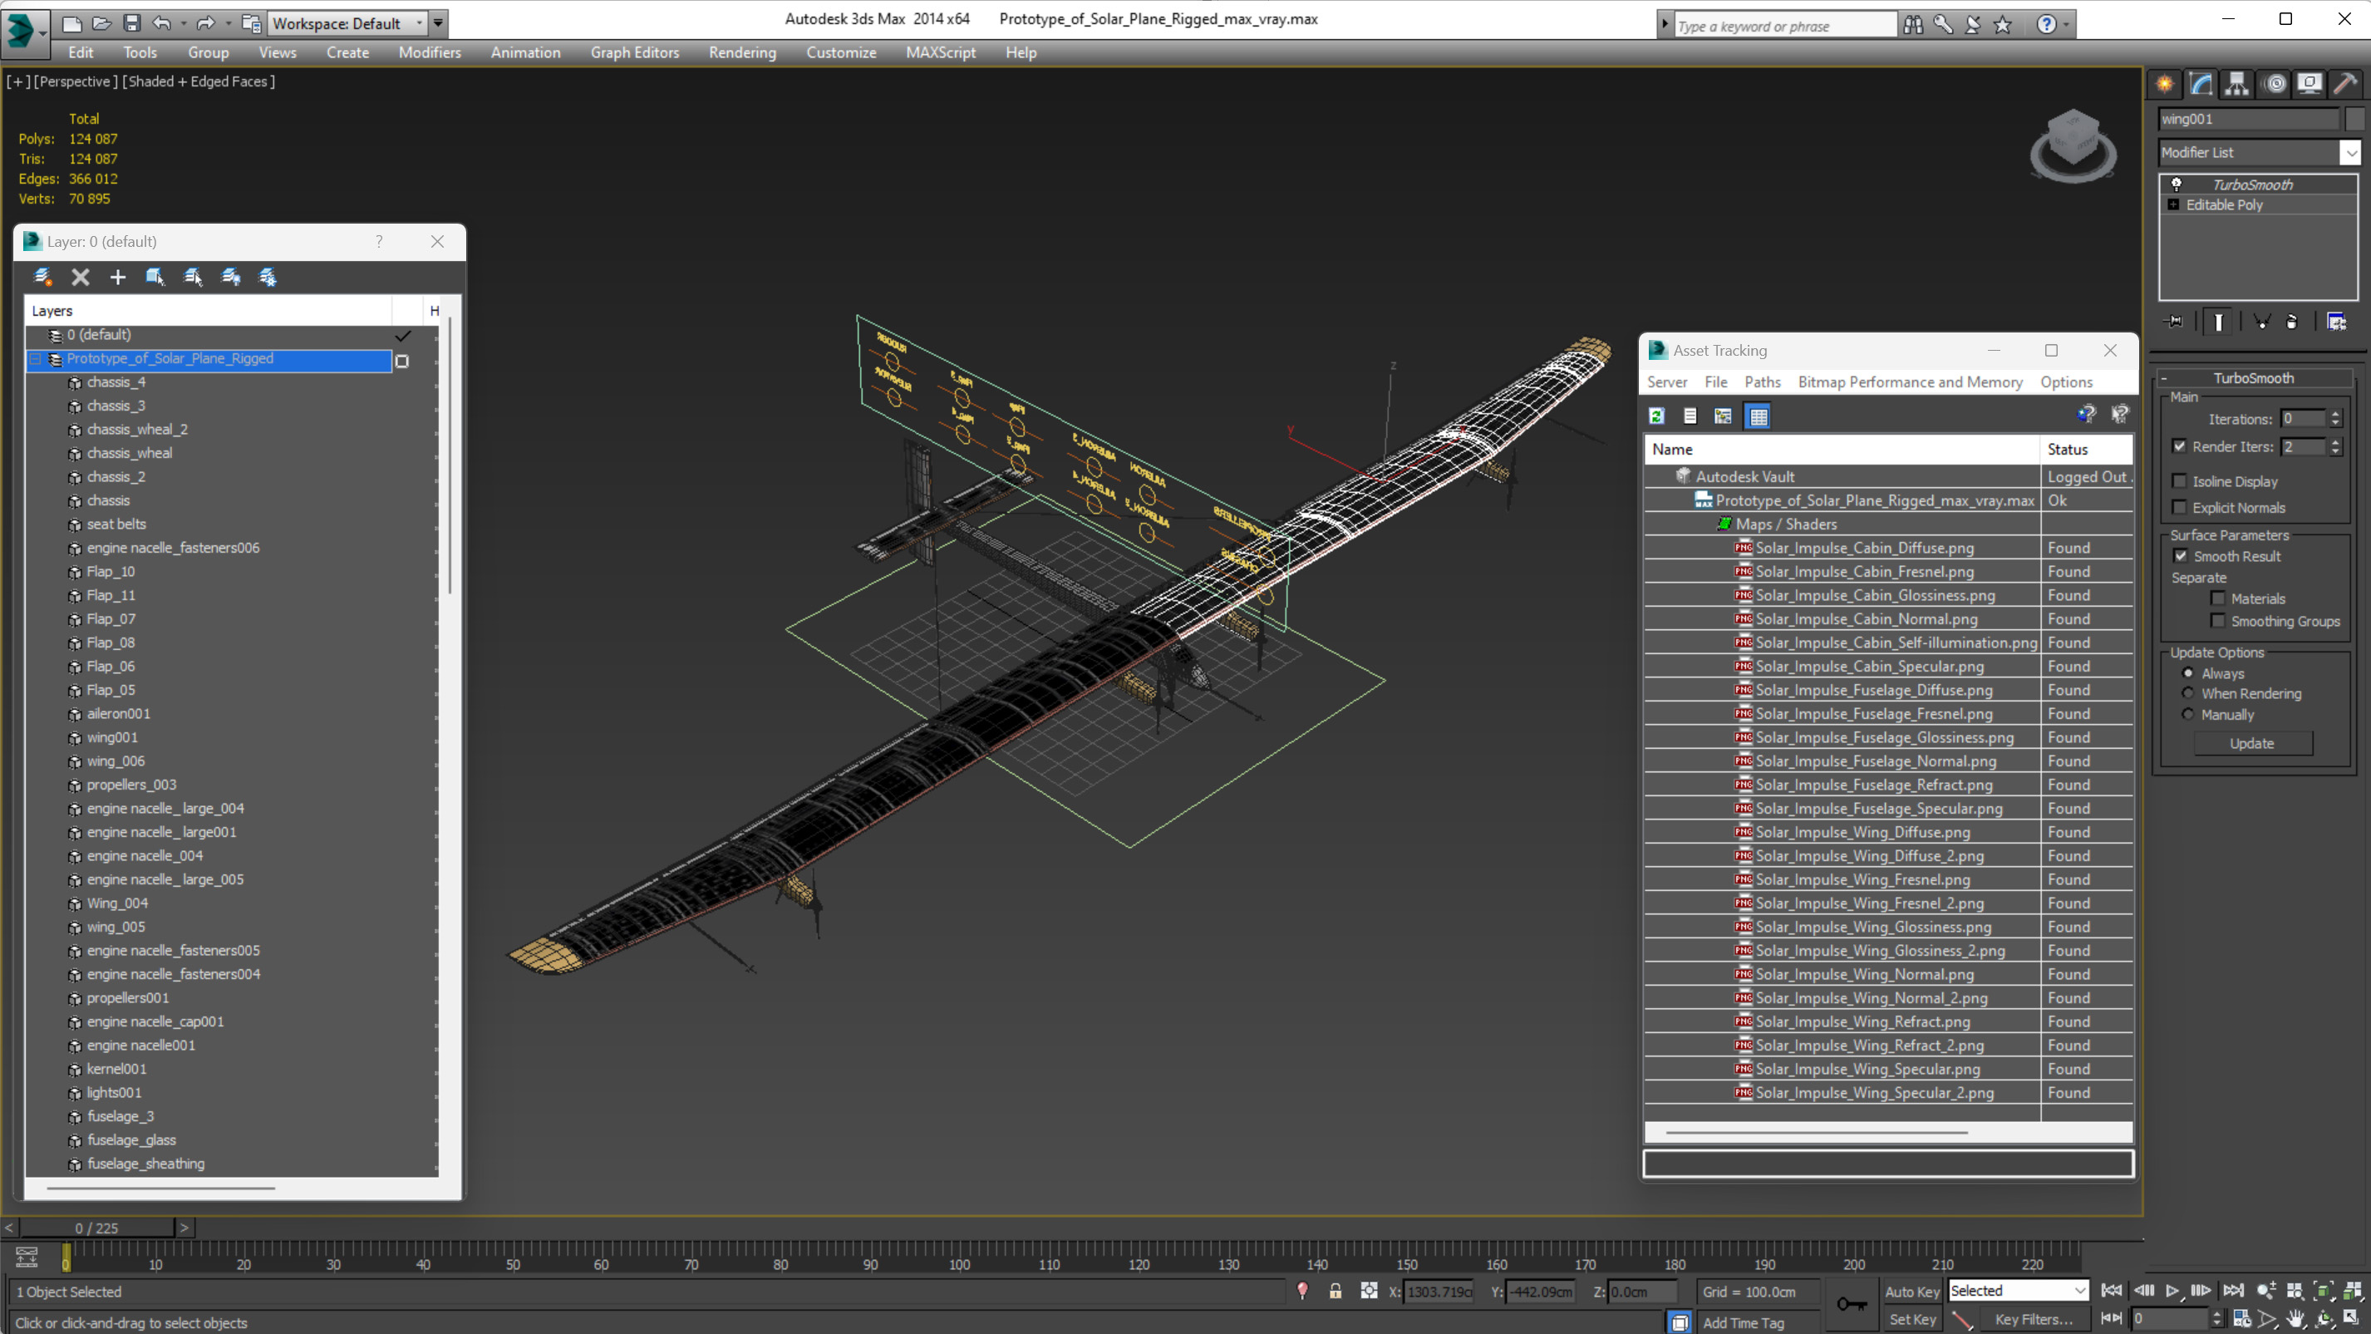Click the Play Animation button
The width and height of the screenshot is (2371, 1334).
click(2172, 1291)
